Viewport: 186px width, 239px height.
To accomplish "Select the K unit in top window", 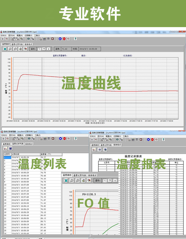I will [x=49, y=49].
